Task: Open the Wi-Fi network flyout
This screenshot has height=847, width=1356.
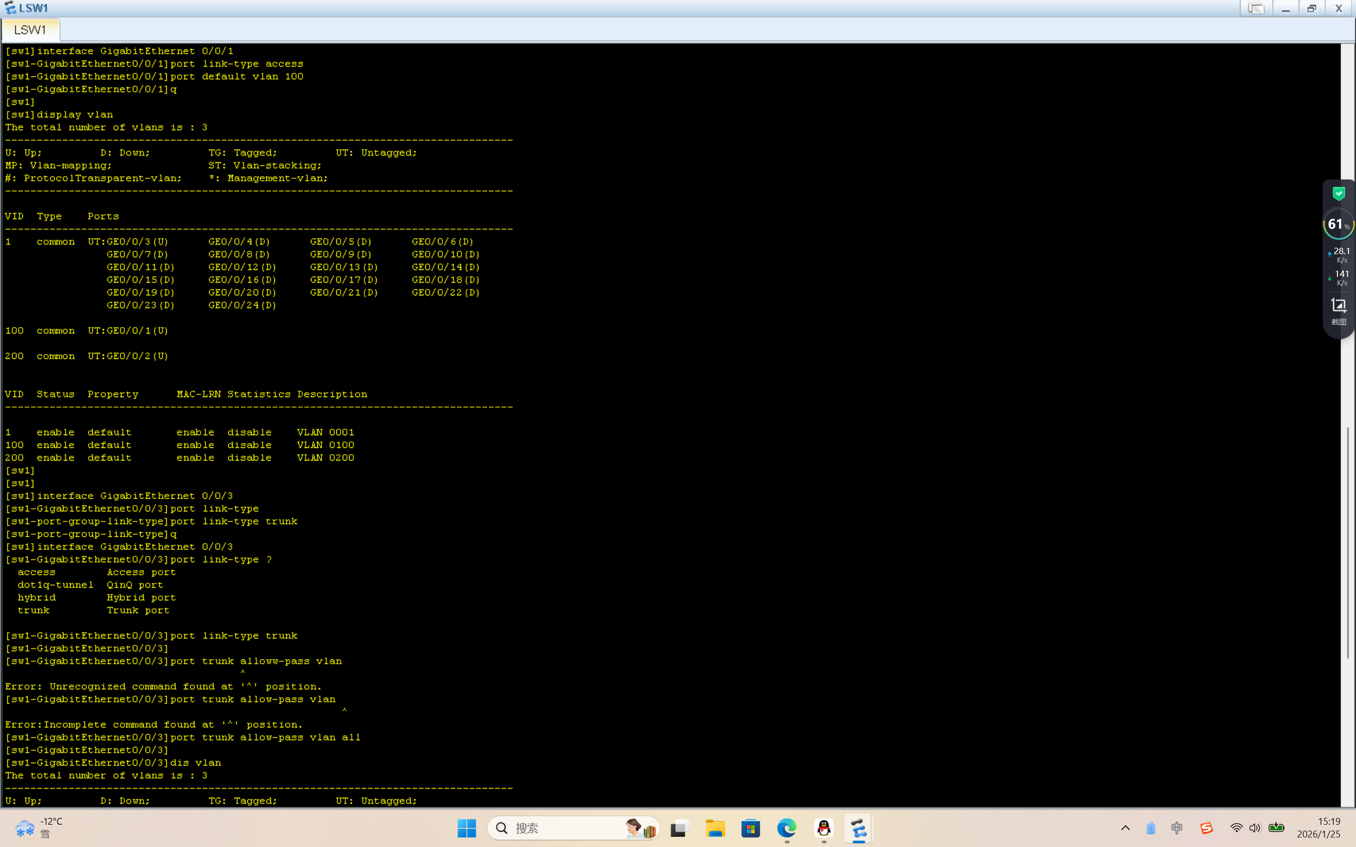Action: 1236,828
